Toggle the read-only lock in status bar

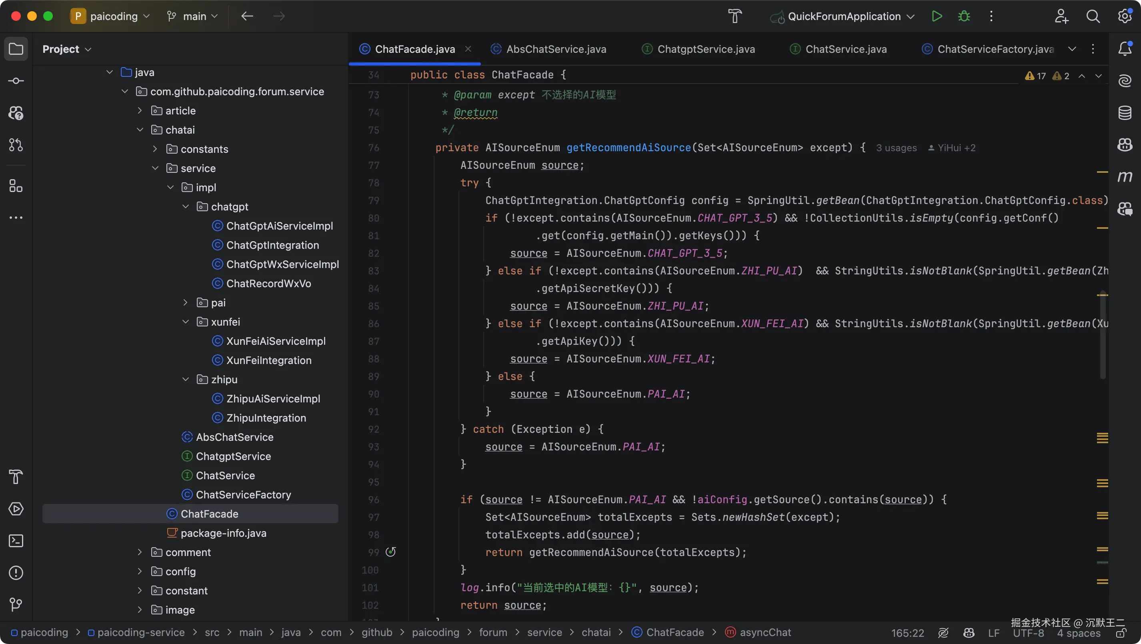coord(1121,633)
